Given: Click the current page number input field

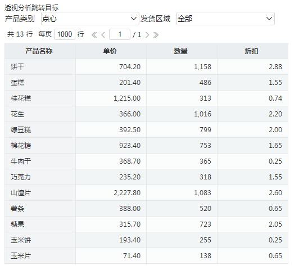Looking at the screenshot, I should pyautogui.click(x=120, y=34).
